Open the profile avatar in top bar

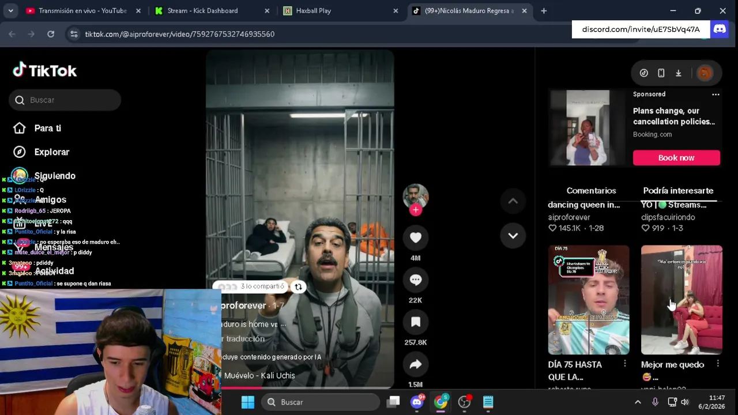tap(705, 73)
